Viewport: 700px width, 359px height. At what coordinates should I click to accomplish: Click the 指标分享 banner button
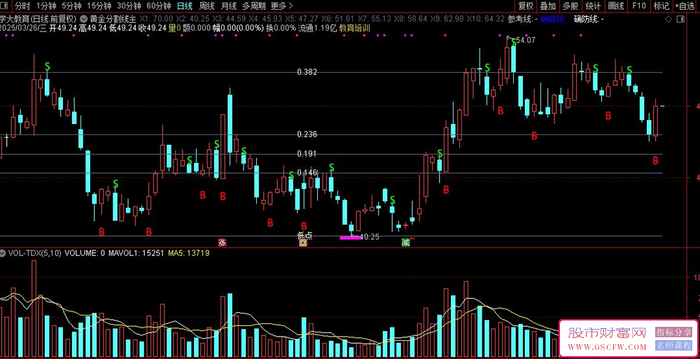673,332
